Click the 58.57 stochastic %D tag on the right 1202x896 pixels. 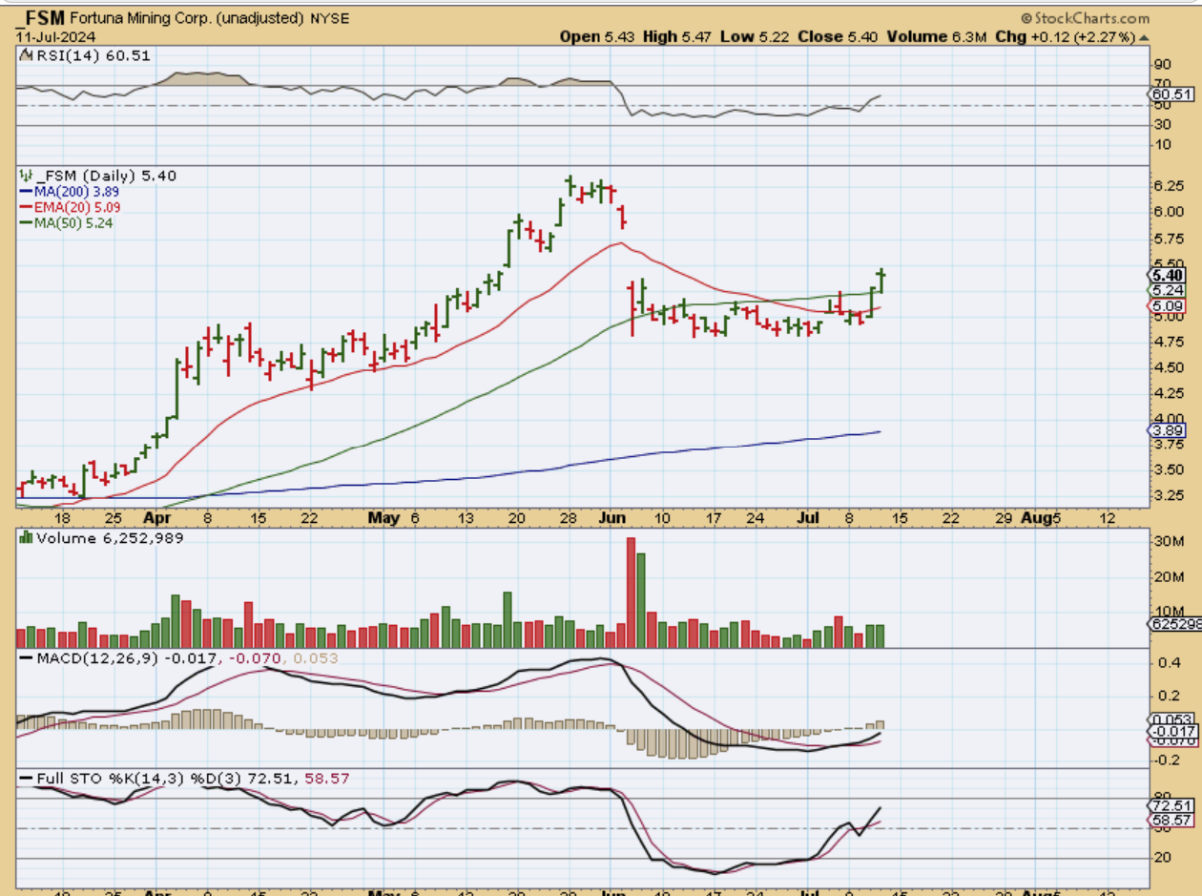[x=1171, y=821]
